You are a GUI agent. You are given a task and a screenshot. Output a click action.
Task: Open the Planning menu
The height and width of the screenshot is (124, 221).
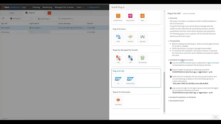[x=36, y=7]
